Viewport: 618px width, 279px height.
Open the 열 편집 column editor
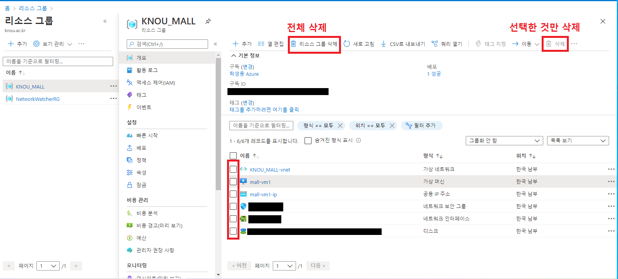pyautogui.click(x=271, y=44)
